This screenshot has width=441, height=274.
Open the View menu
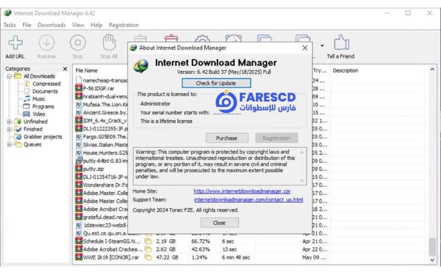point(78,25)
